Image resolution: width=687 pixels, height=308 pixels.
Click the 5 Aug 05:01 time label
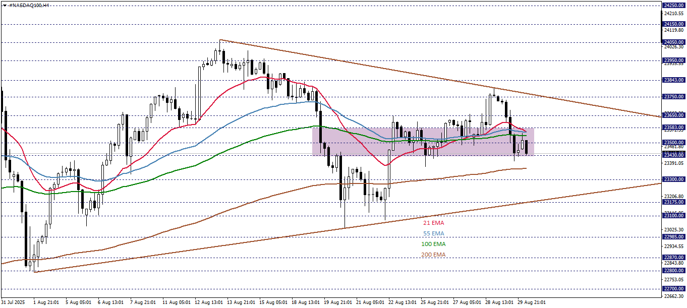(78, 302)
